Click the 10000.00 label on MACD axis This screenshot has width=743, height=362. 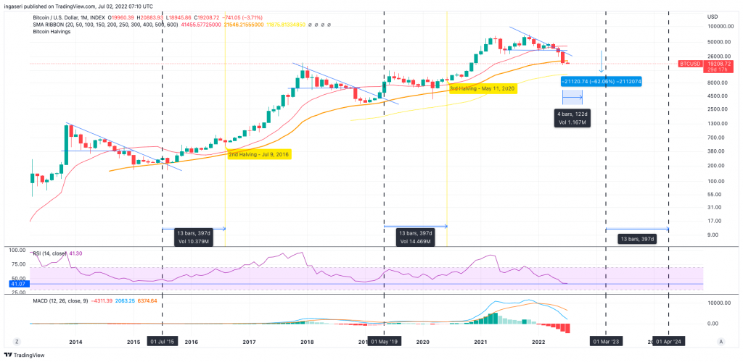719,303
